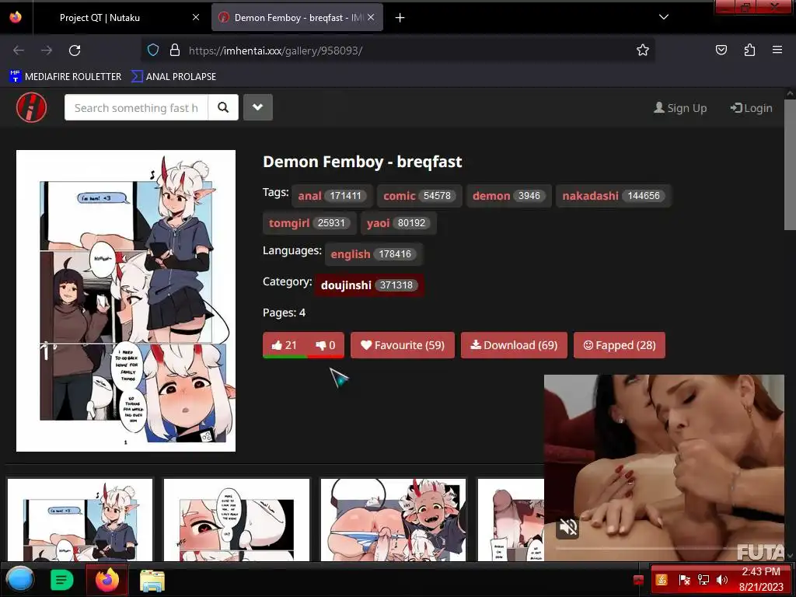
Task: Open the extensions menu
Action: click(749, 50)
